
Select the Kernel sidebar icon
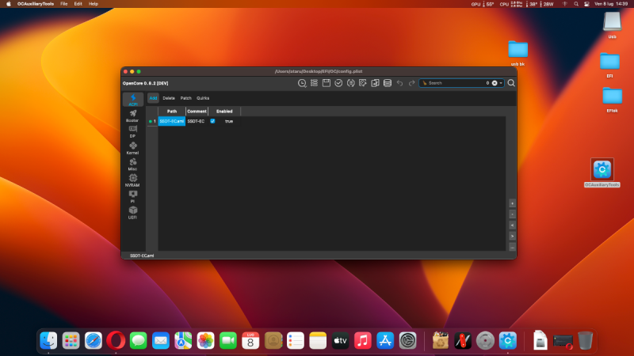[x=132, y=148]
